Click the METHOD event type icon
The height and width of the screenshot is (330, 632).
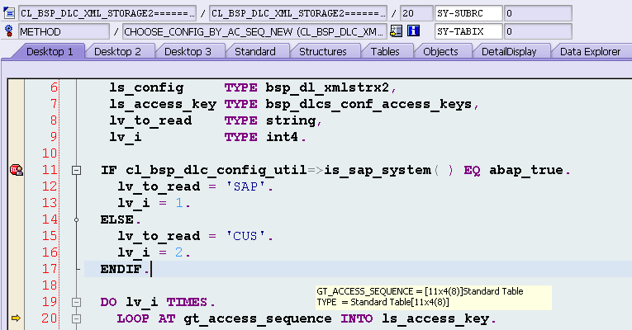(8, 31)
